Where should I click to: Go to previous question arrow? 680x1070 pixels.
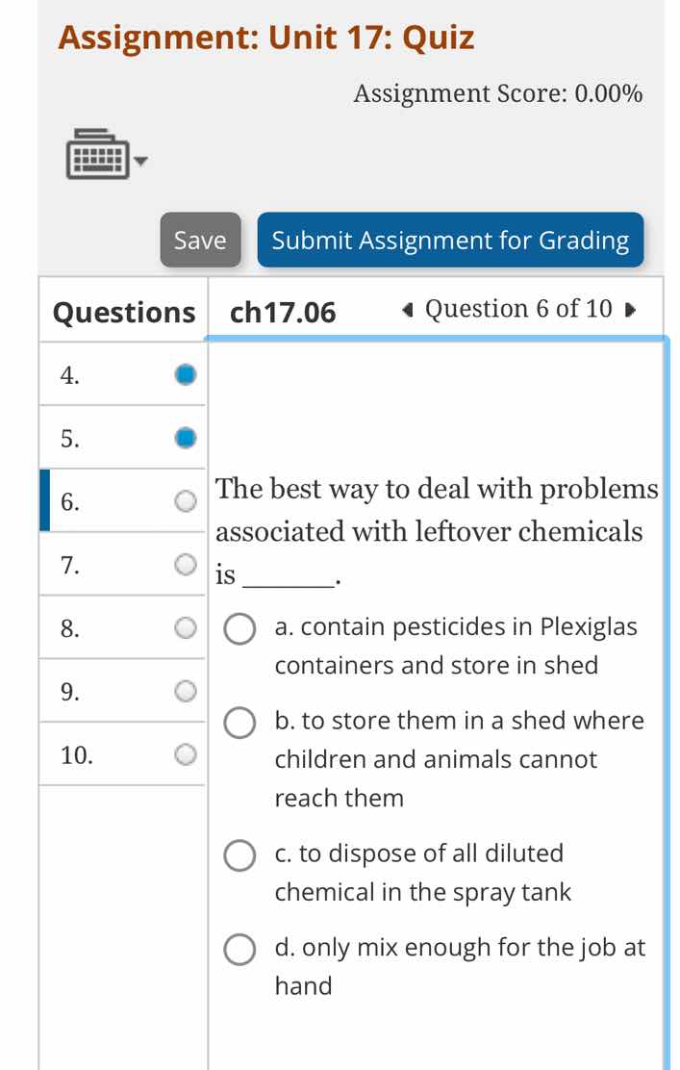tap(409, 310)
